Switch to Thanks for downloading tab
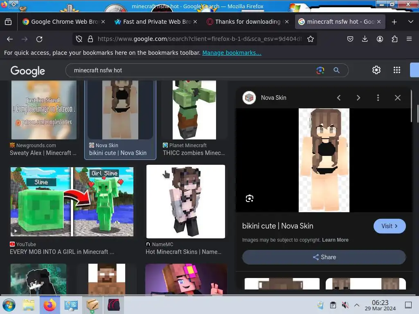This screenshot has height=314, width=419. (244, 22)
